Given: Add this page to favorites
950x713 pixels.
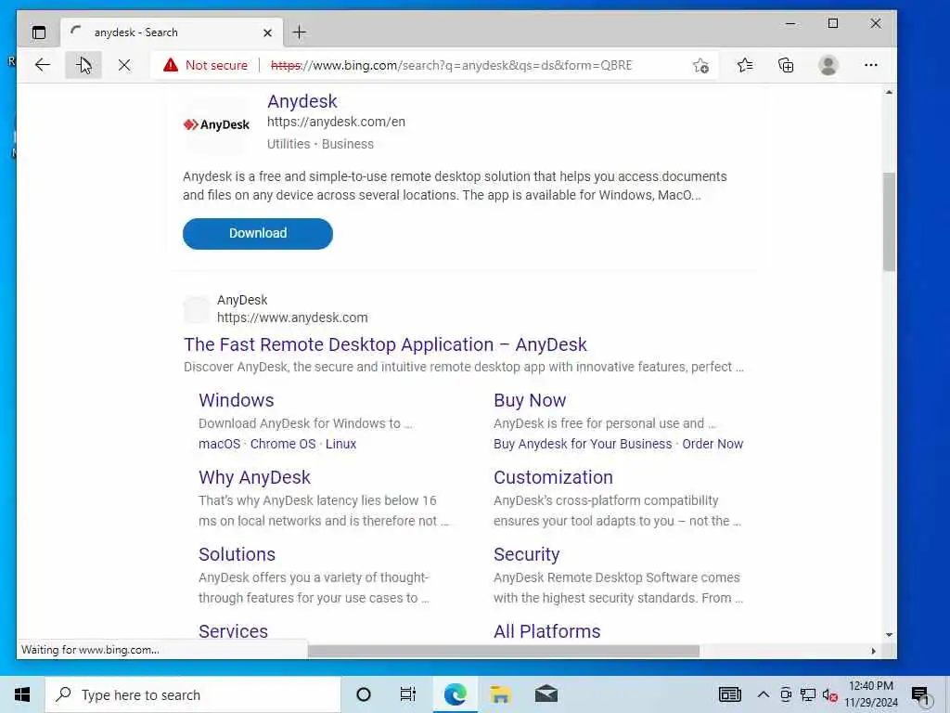Looking at the screenshot, I should click(x=701, y=65).
